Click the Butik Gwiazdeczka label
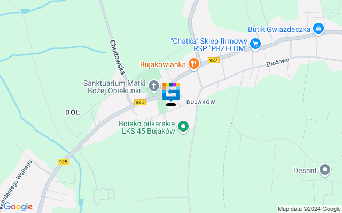The image size is (342, 213). click(x=279, y=29)
